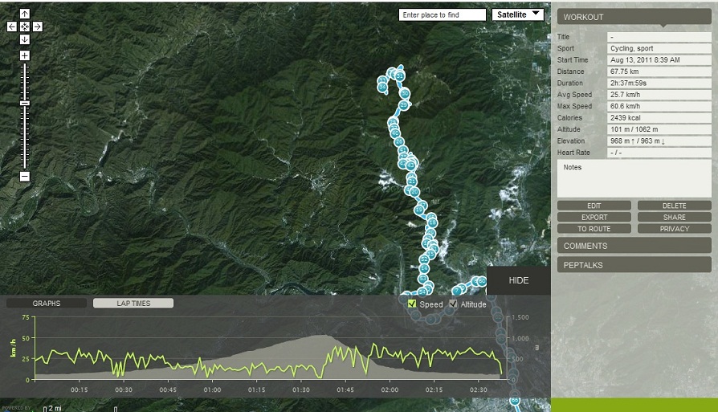Screen dimensions: 718x412
Task: Zoom out with the minus icon
Action: [x=24, y=176]
